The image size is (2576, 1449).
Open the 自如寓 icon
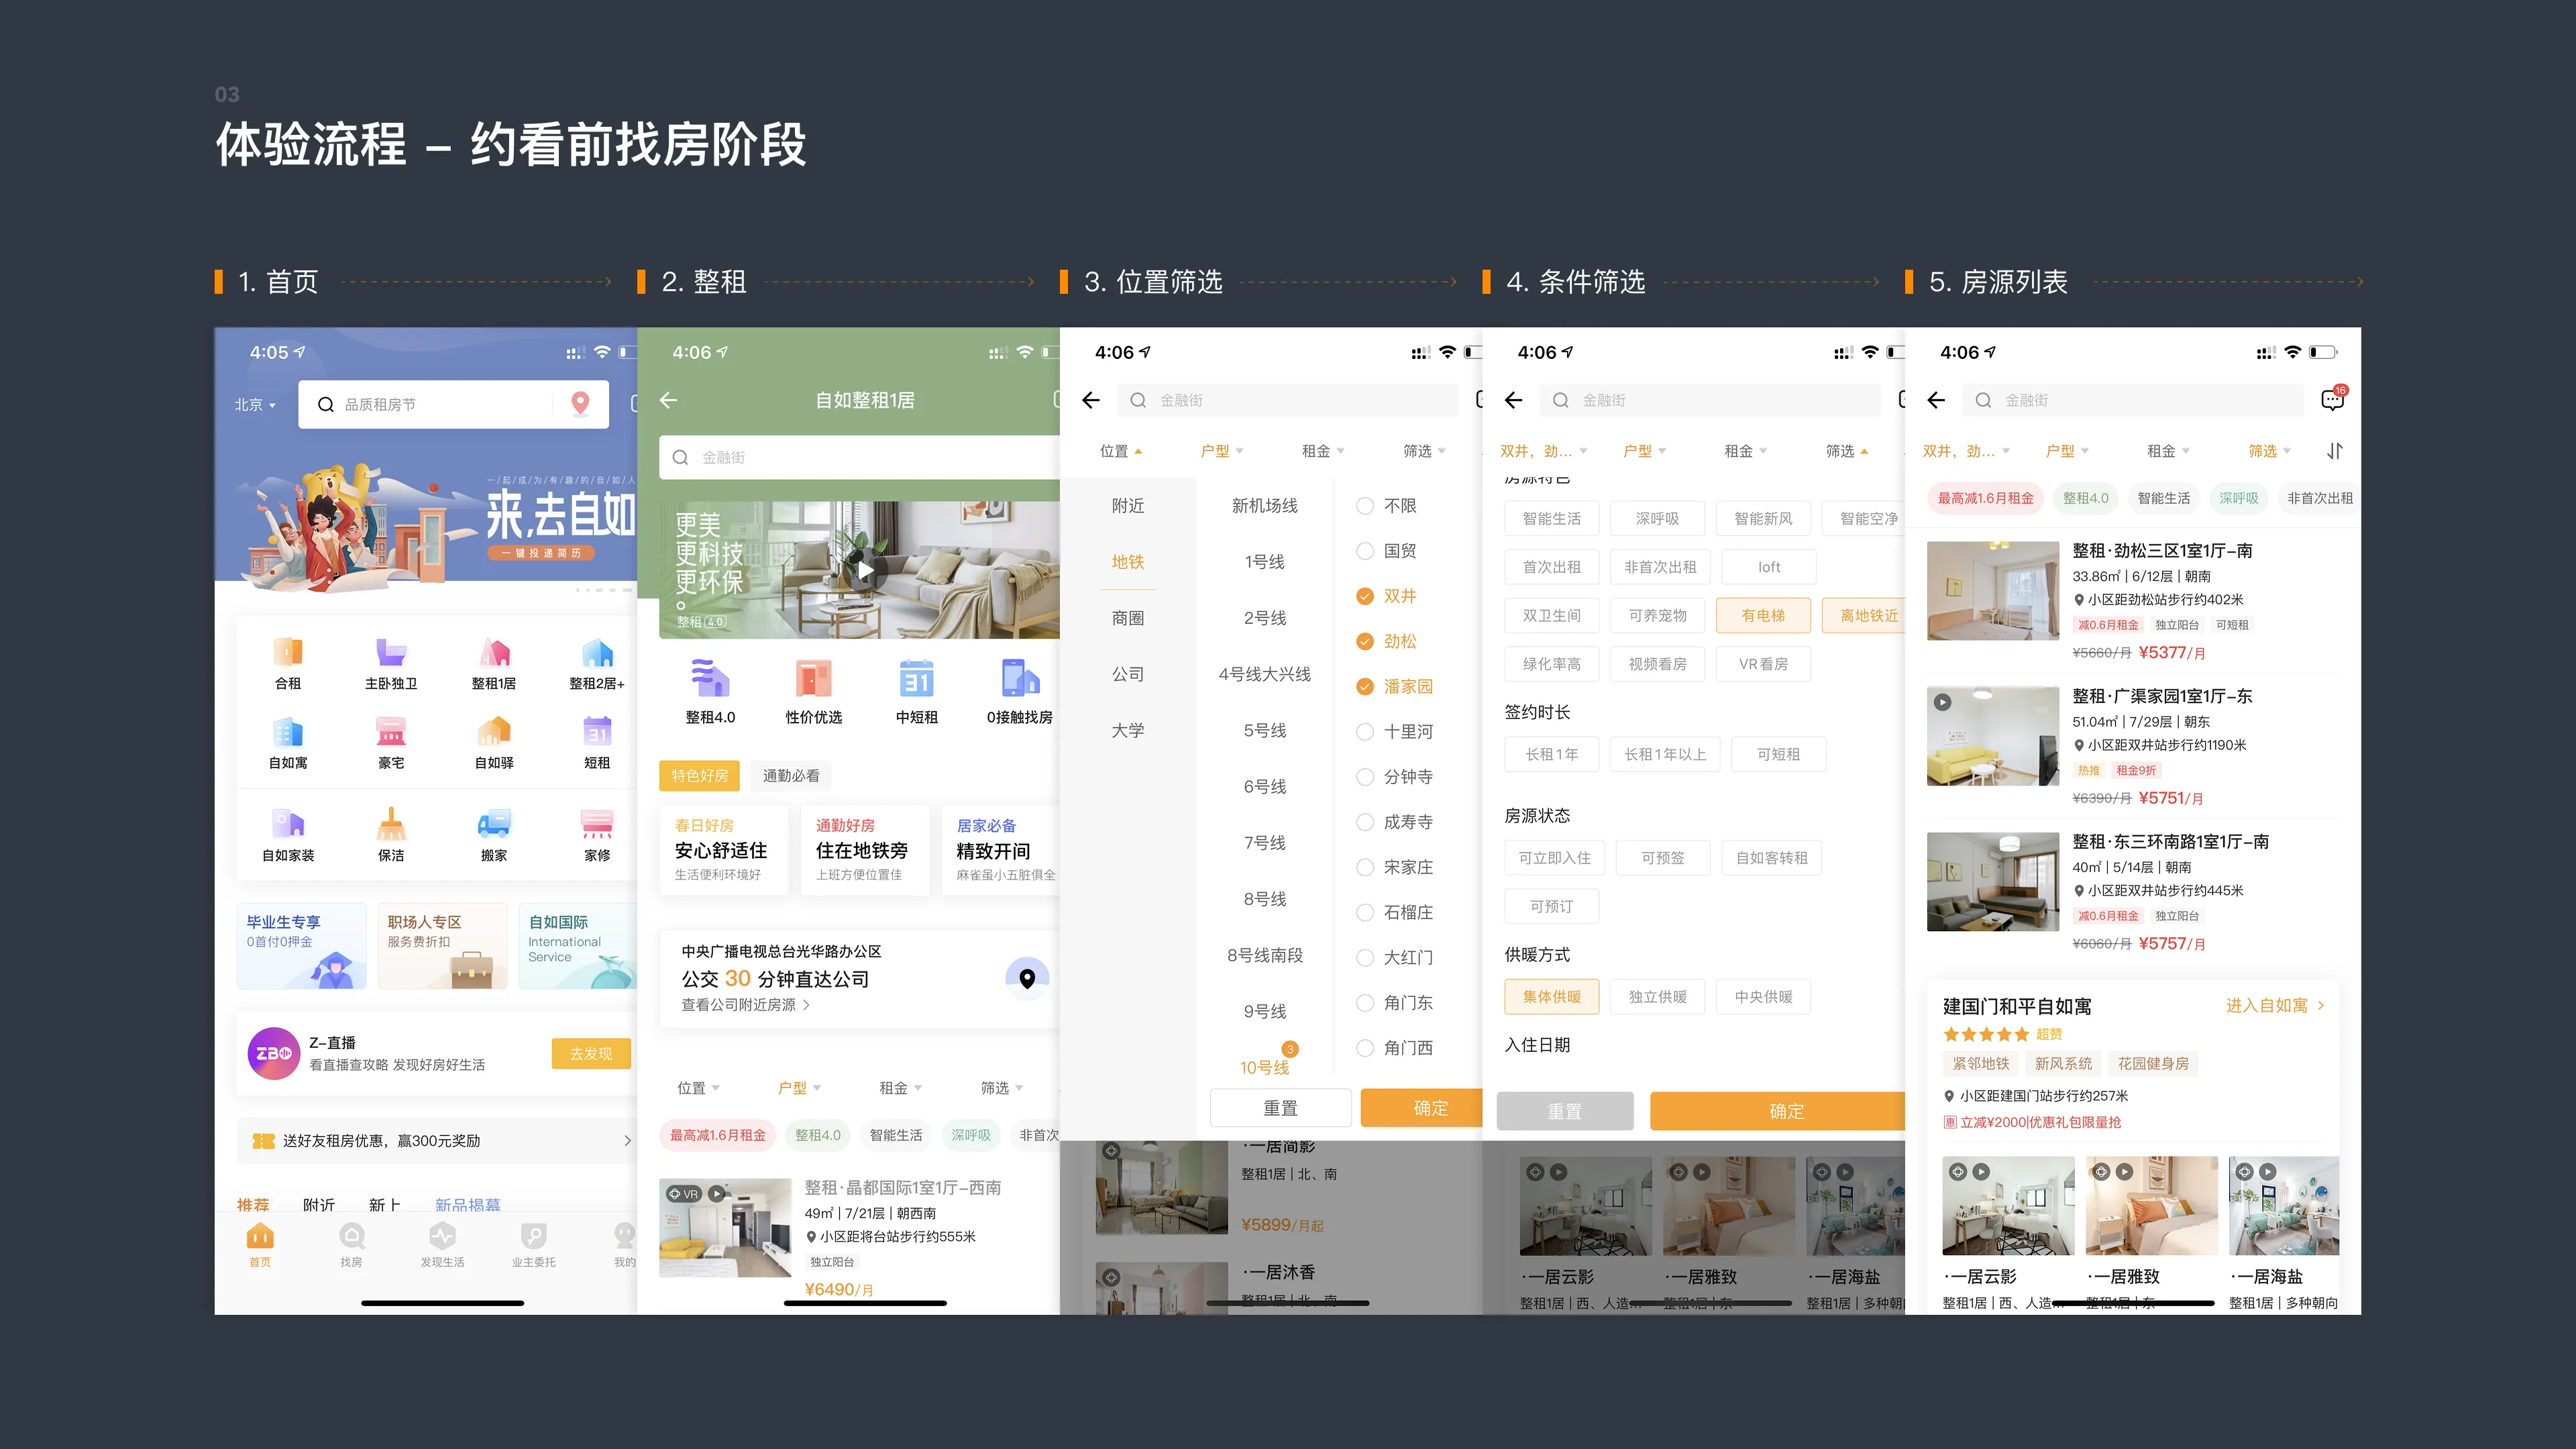[288, 732]
